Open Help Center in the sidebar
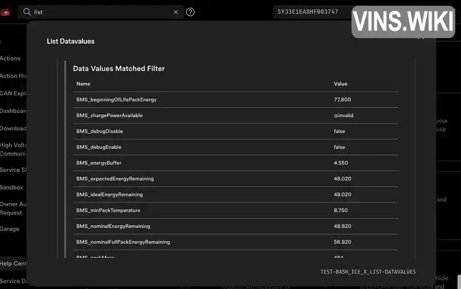Screen dimensions: 461x289 (13, 264)
